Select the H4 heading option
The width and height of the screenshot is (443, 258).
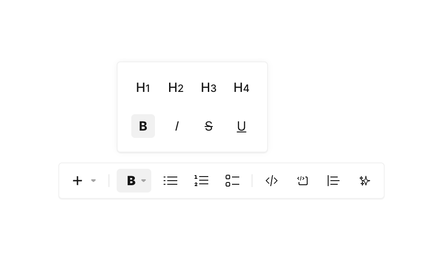click(242, 88)
